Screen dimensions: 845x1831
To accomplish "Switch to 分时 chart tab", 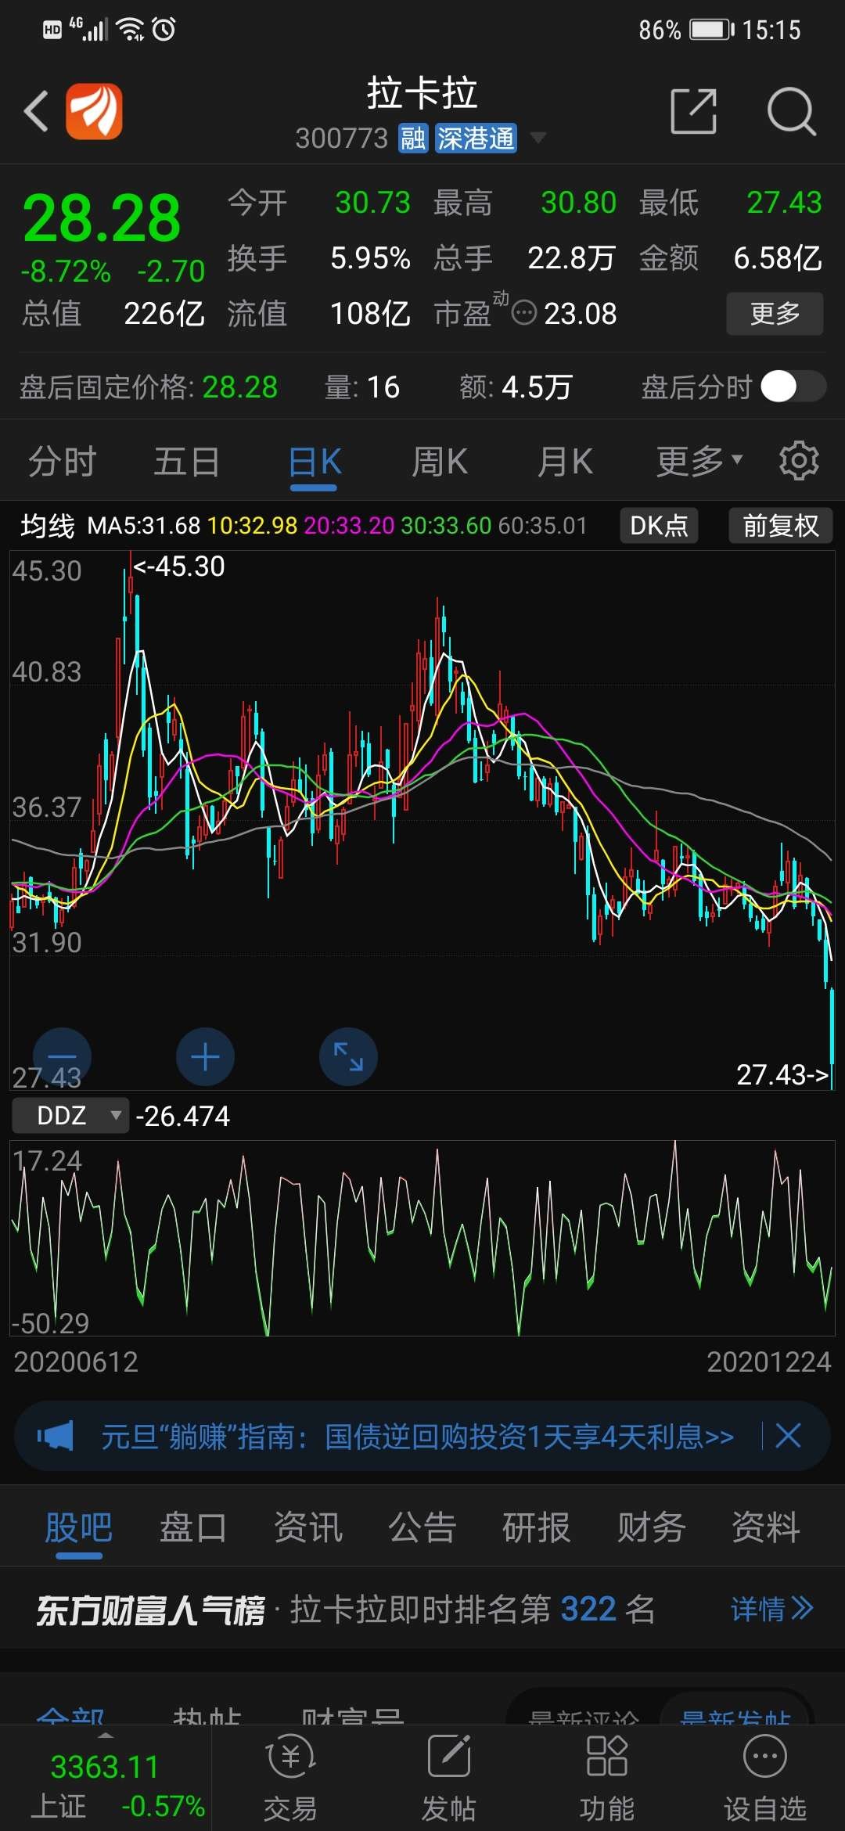I will point(62,461).
